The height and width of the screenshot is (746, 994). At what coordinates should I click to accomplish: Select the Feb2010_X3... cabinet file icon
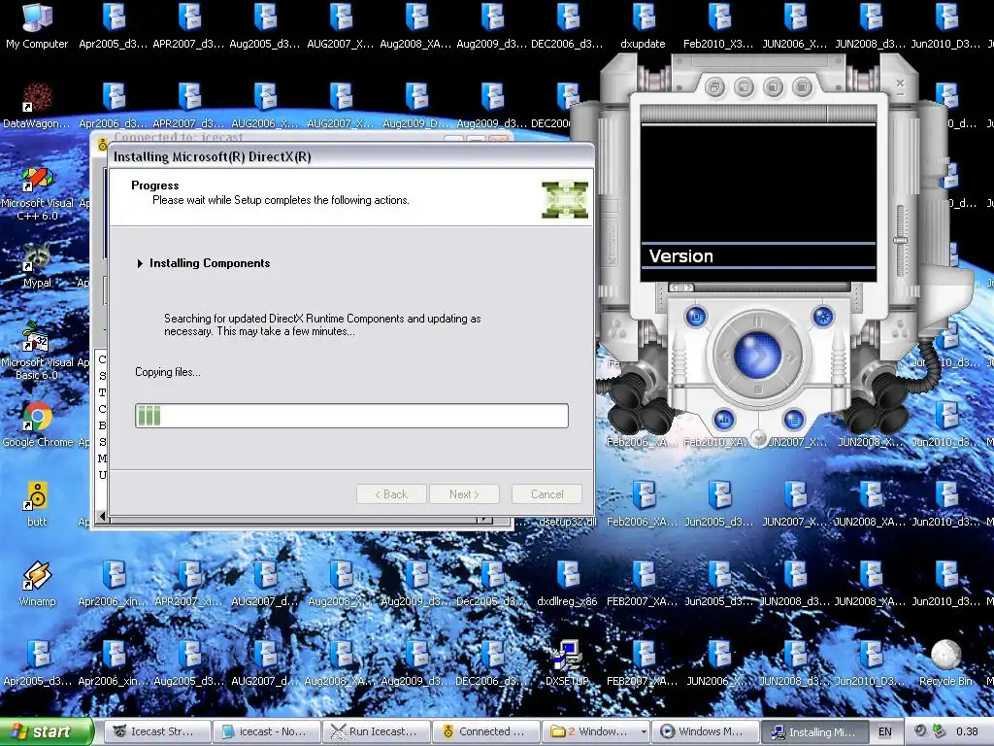(718, 25)
